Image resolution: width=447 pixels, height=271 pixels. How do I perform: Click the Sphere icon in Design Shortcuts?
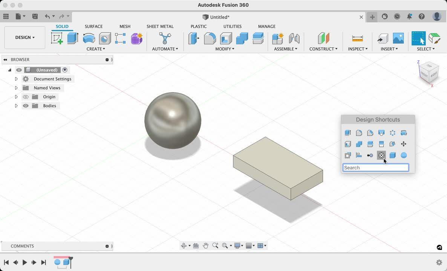pos(404,155)
